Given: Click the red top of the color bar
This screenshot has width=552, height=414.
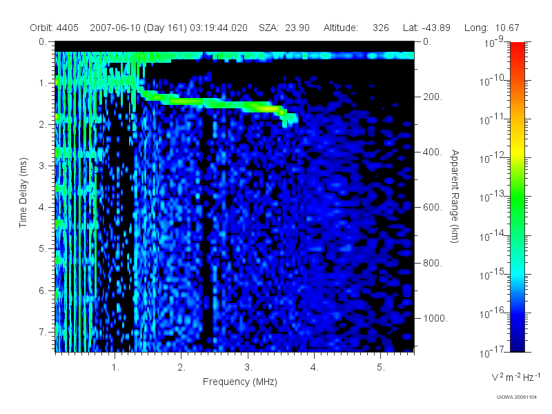Looking at the screenshot, I should coord(517,49).
